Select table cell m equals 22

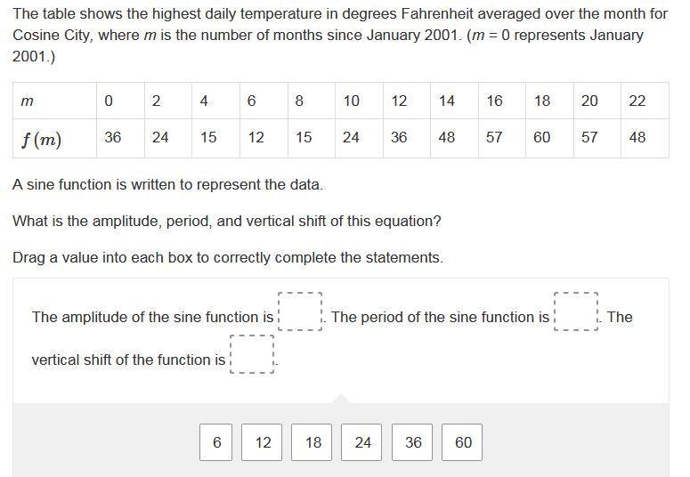(637, 101)
